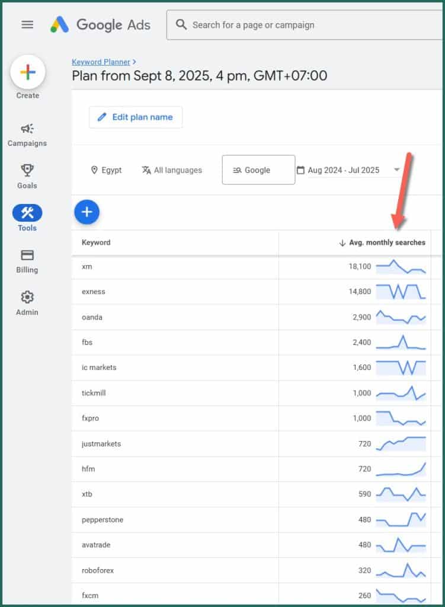Screen dimensions: 445x607
Task: Click the avatrade keyword text
Action: [x=96, y=545]
